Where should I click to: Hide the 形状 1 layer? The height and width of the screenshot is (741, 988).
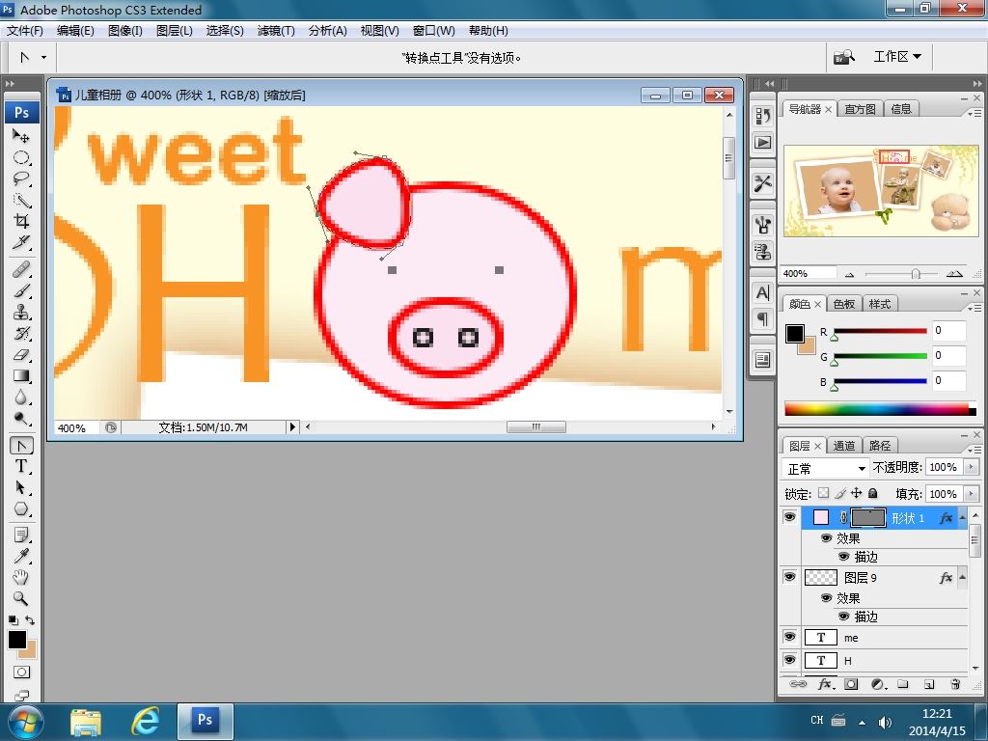click(789, 517)
